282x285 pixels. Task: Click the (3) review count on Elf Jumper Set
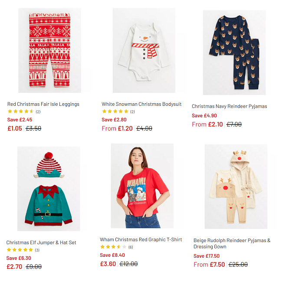click(x=37, y=250)
